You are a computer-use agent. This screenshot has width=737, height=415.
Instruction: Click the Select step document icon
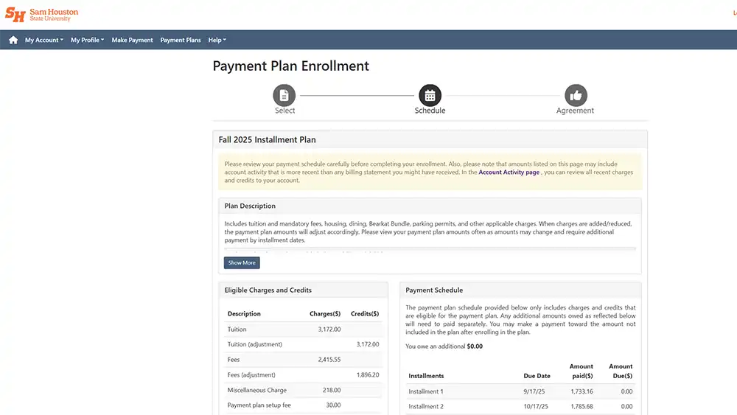coord(284,95)
